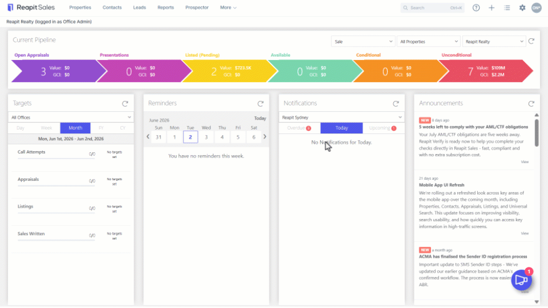Click the Announcements scroll up arrow
Viewport: 548px width, 308px height.
[536, 115]
